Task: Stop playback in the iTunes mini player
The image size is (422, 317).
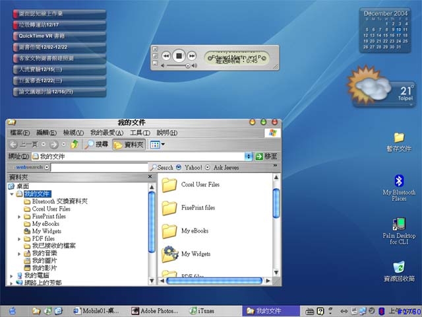Action: [x=179, y=56]
